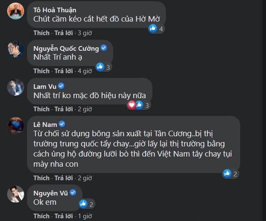Open Lam Vu's avatar thumbnail

[x=15, y=87]
